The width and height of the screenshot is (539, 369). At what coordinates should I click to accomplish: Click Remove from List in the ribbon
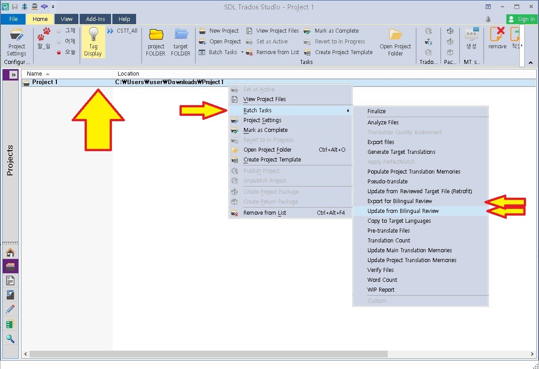[272, 52]
